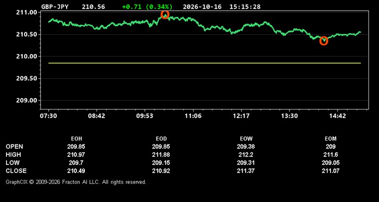The height and width of the screenshot is (202, 379).
Task: Select the EOH column header
Action: pyautogui.click(x=76, y=139)
